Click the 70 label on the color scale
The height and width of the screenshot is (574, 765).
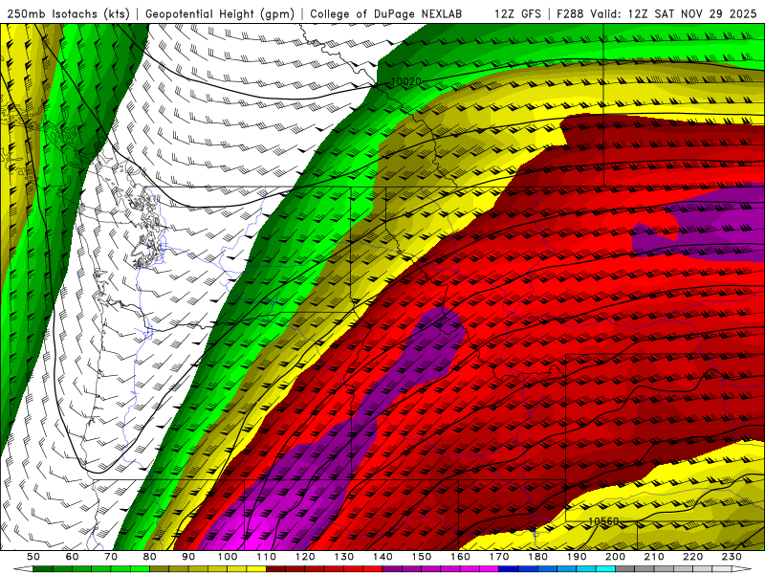111,557
